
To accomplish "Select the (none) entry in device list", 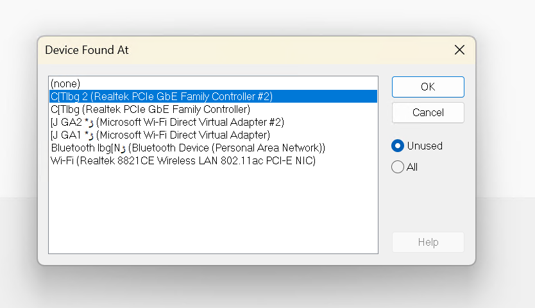I will pyautogui.click(x=65, y=83).
